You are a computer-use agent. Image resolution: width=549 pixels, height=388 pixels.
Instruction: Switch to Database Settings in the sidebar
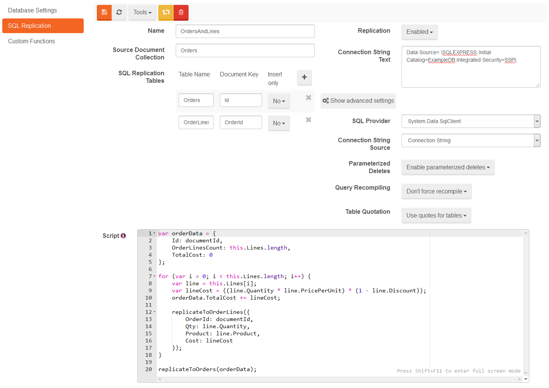tap(32, 10)
